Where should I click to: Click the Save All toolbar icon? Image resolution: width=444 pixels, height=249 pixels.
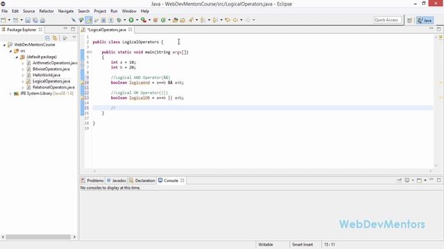tap(35, 20)
